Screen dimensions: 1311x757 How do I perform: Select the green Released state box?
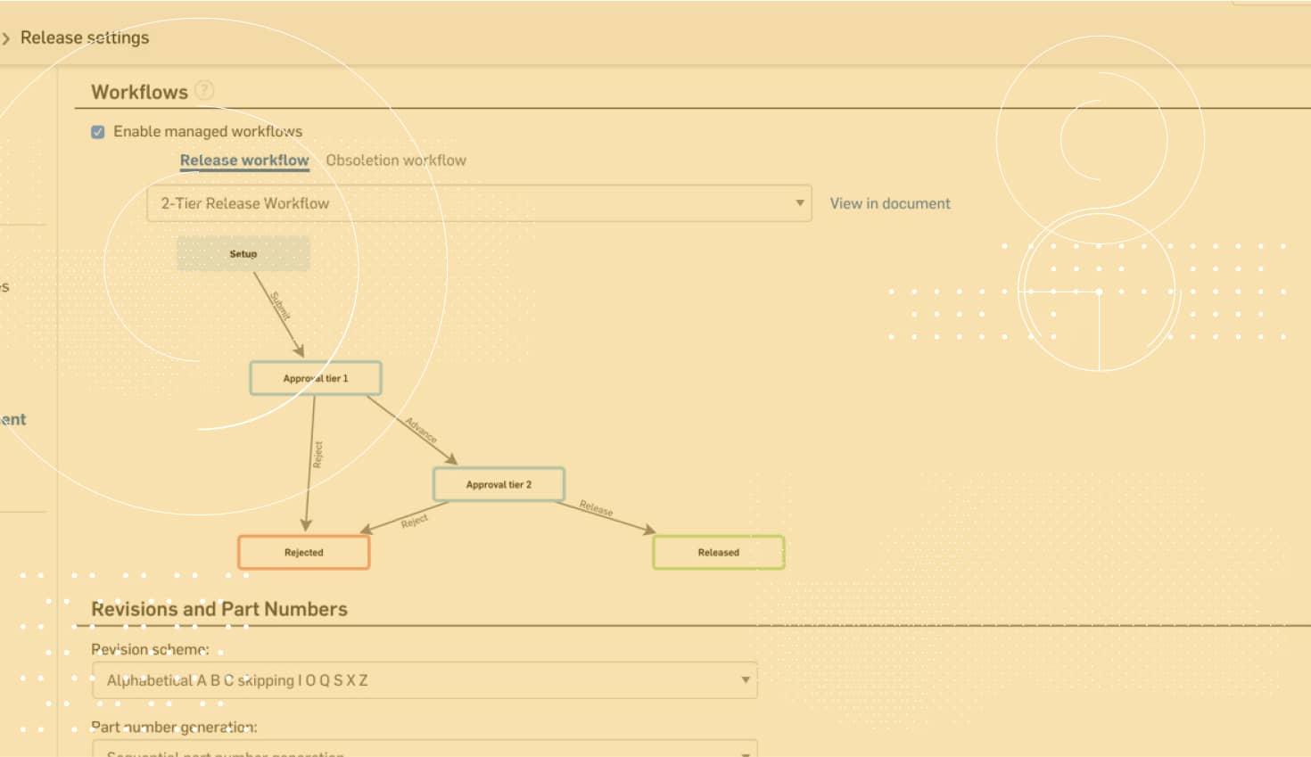pyautogui.click(x=718, y=552)
